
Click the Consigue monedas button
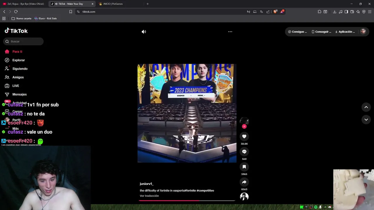297,32
